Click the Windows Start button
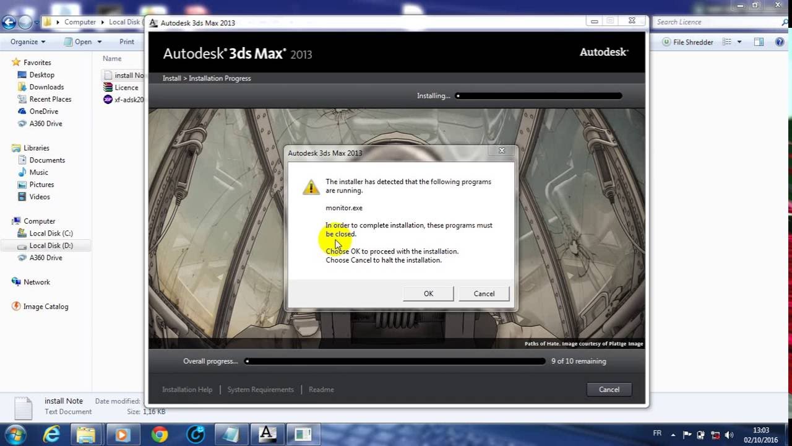The height and width of the screenshot is (446, 792). 15,434
